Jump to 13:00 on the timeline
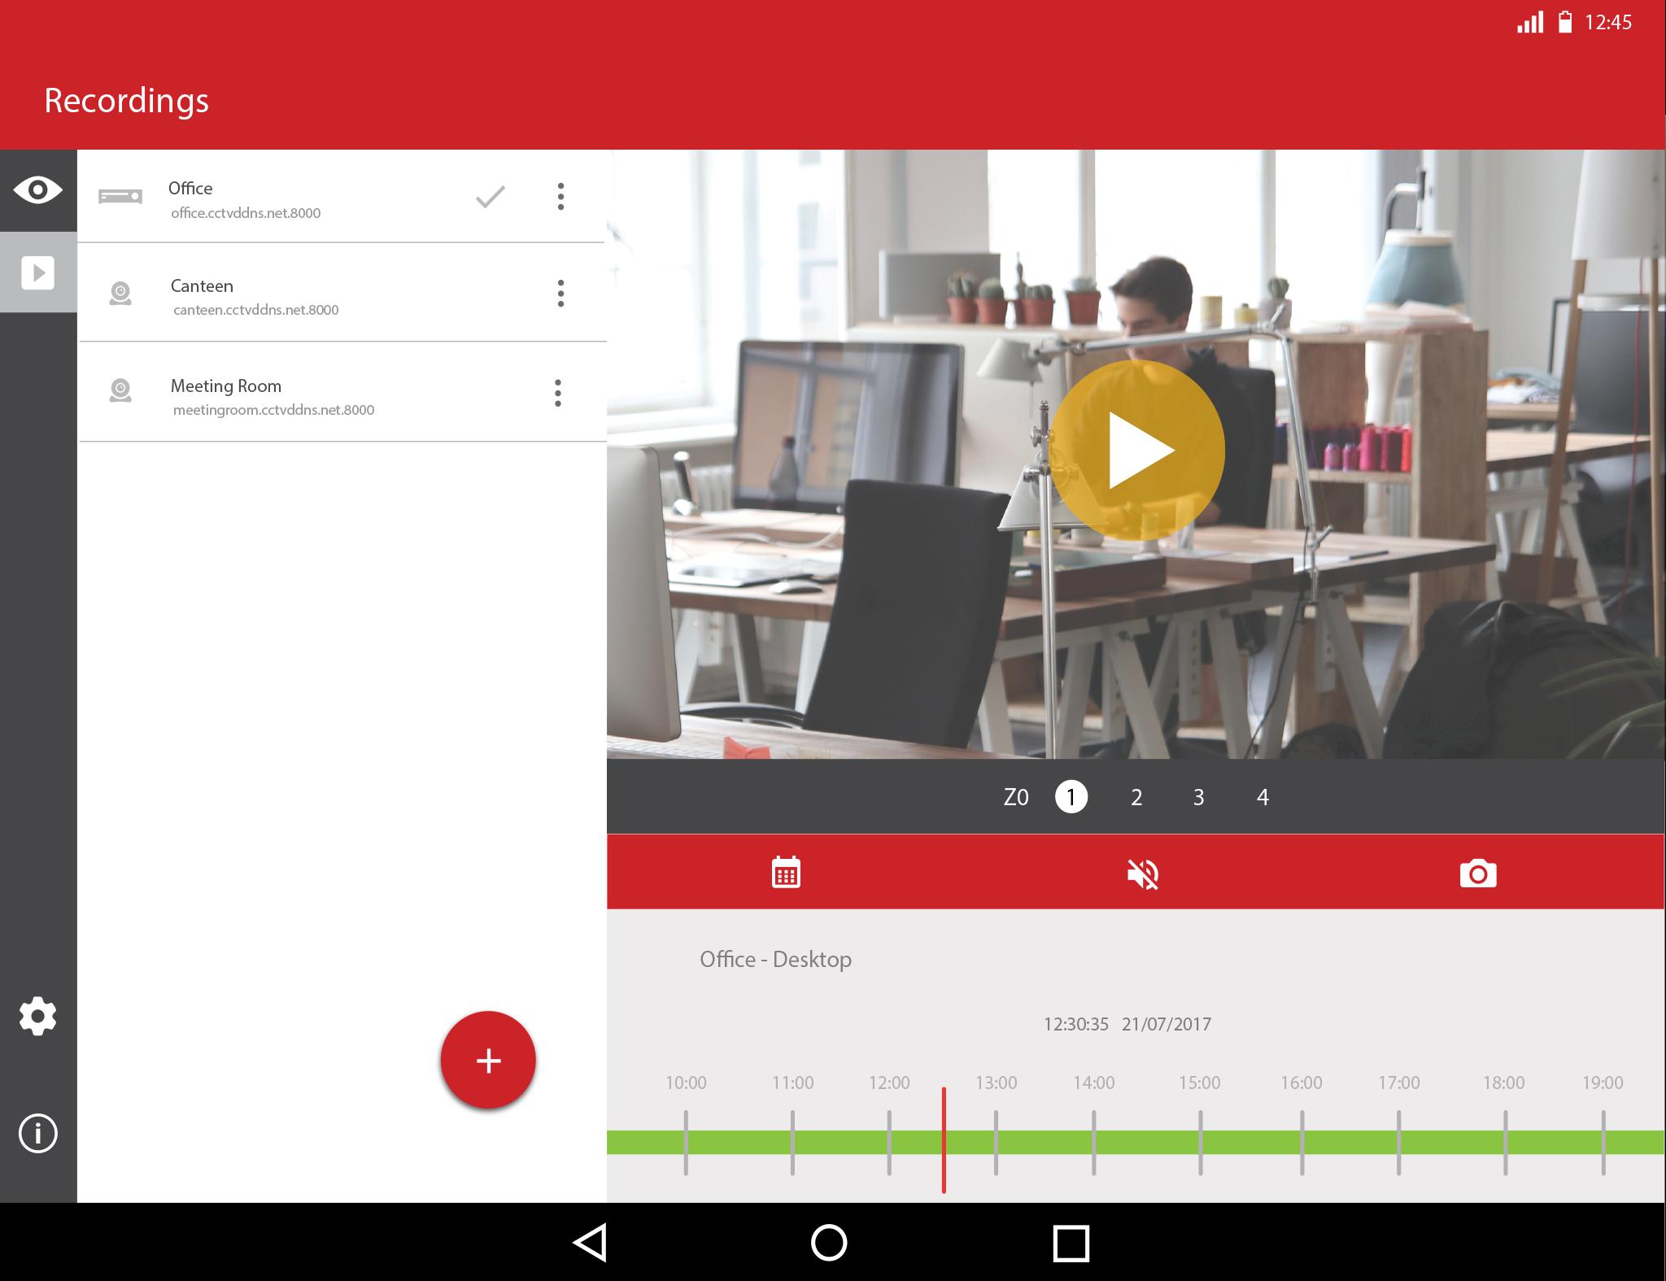This screenshot has height=1281, width=1666. click(x=996, y=1083)
